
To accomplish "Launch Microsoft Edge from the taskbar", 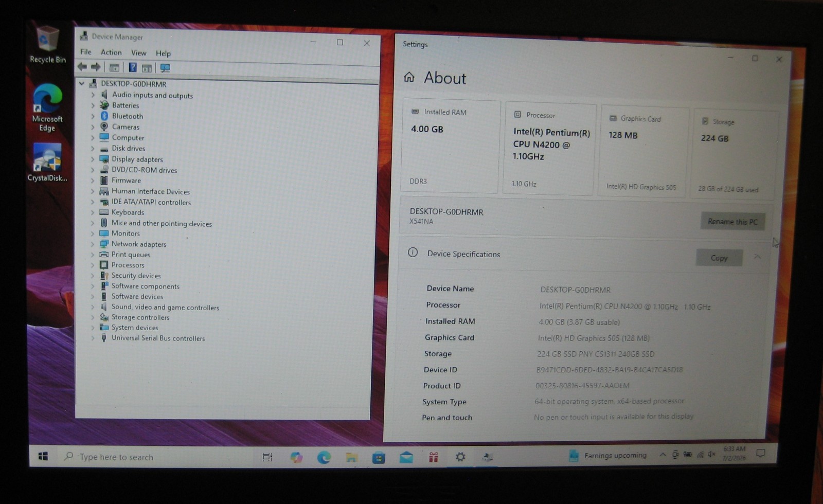I will pyautogui.click(x=324, y=457).
